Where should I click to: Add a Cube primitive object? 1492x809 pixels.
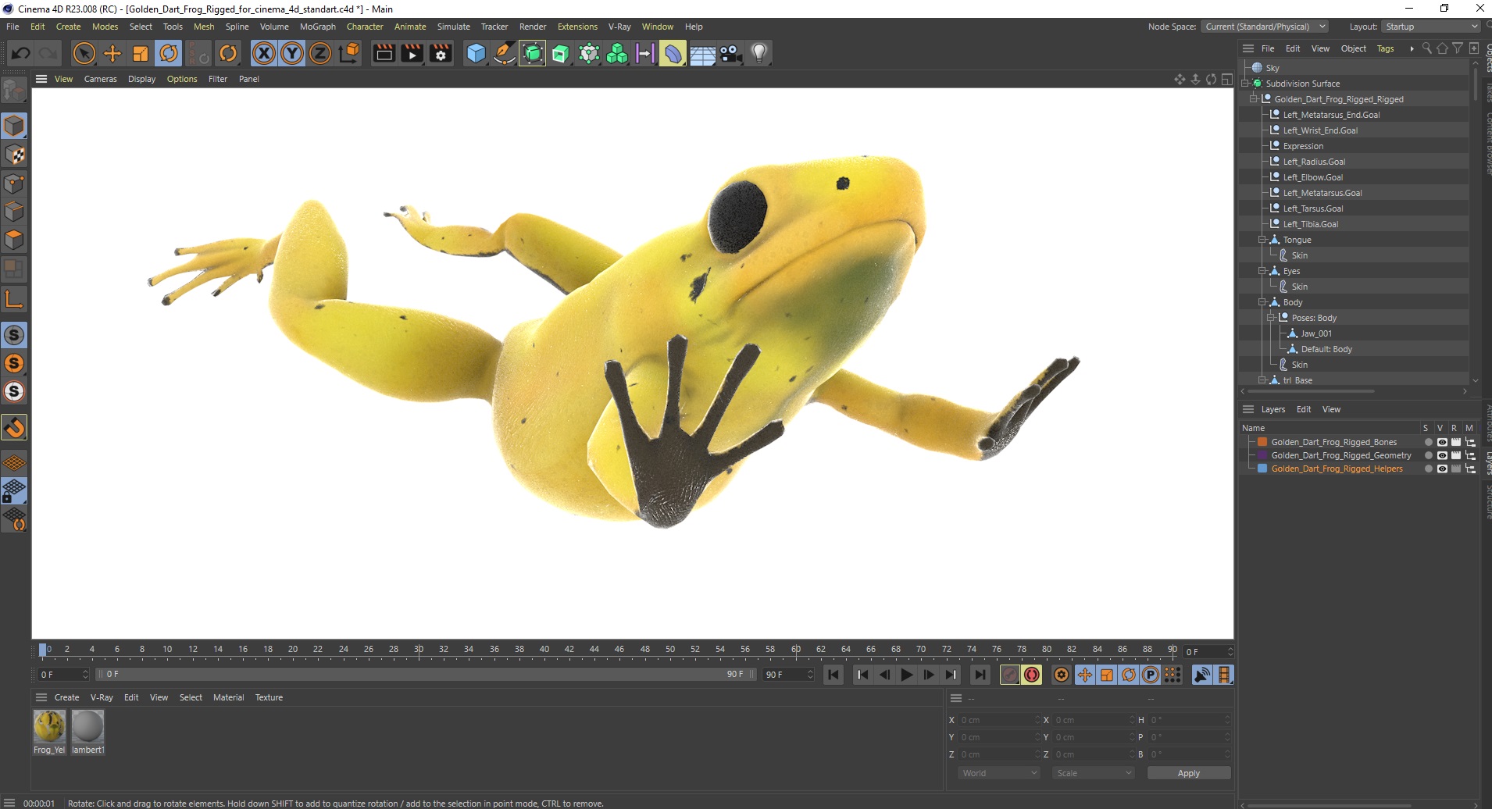(x=476, y=53)
